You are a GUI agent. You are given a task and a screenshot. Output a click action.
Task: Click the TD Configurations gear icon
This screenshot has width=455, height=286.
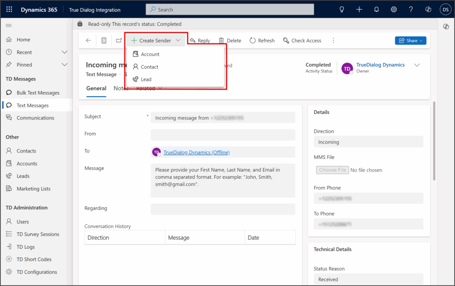tap(9, 272)
